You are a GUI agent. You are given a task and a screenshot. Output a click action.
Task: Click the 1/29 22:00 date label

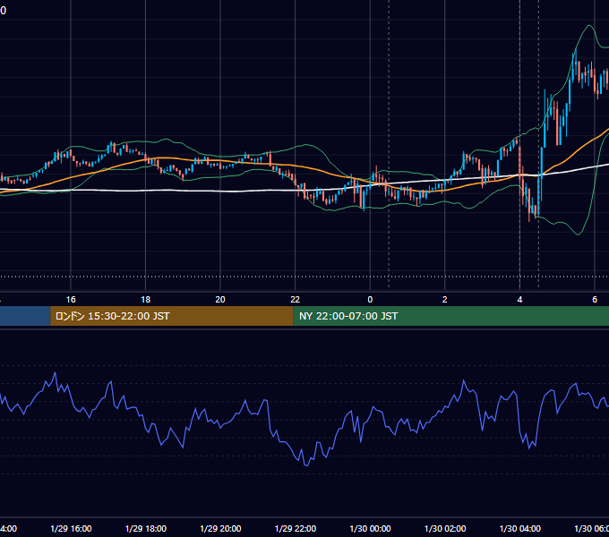[x=296, y=529]
